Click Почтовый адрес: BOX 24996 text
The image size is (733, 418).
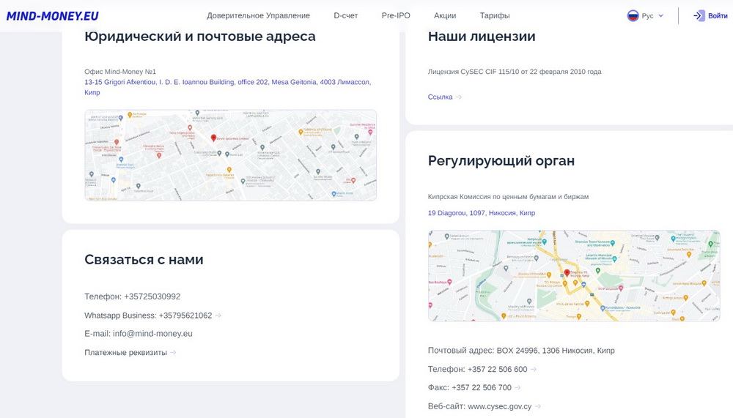[521, 350]
